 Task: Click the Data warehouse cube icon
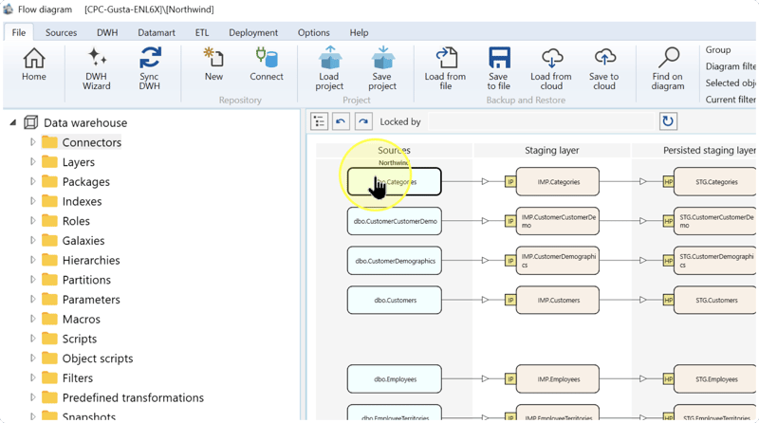[x=31, y=122]
